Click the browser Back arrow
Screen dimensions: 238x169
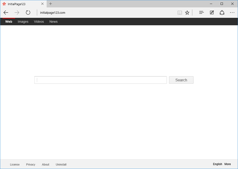point(6,13)
